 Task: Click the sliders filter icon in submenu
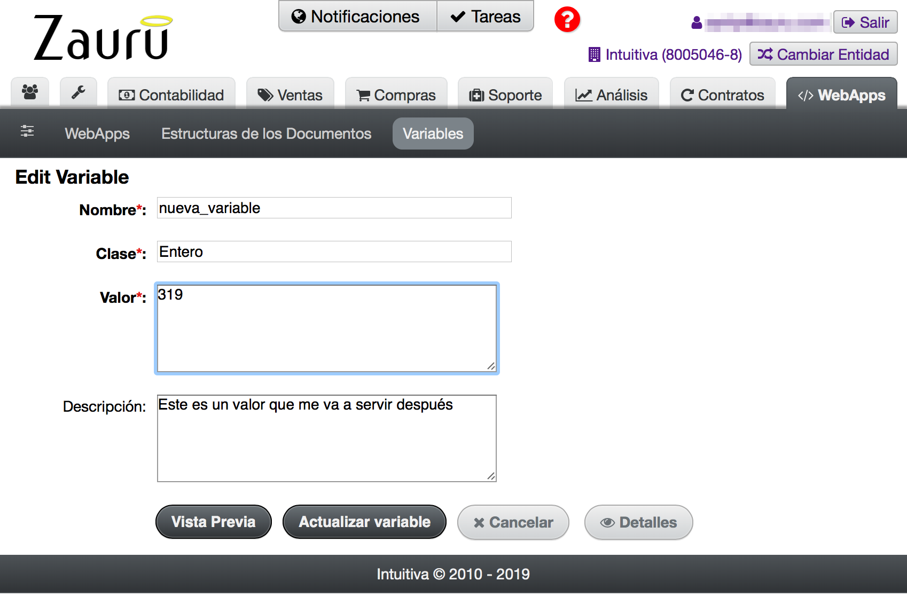(x=27, y=131)
